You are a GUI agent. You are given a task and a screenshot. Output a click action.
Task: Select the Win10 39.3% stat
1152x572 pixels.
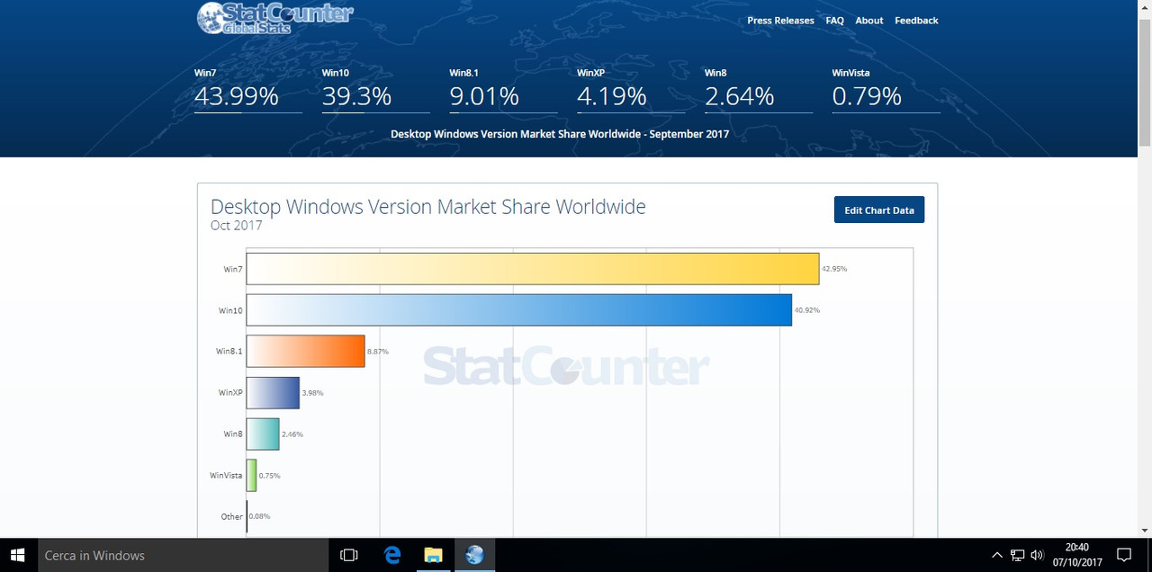(375, 89)
